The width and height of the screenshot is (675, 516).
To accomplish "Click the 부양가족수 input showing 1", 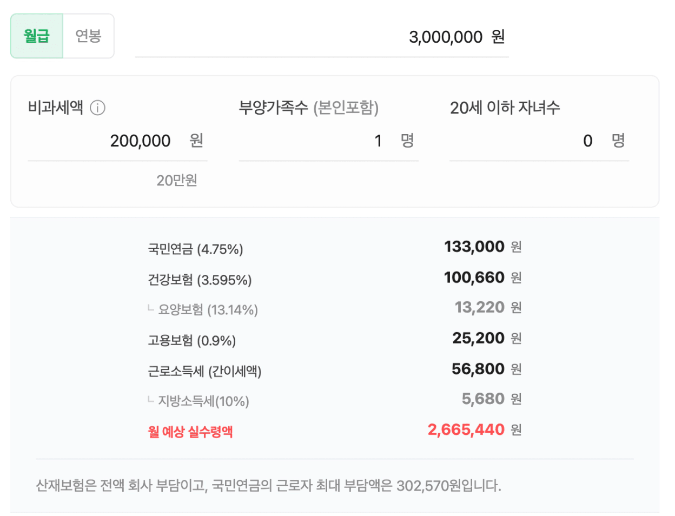I will [x=328, y=141].
